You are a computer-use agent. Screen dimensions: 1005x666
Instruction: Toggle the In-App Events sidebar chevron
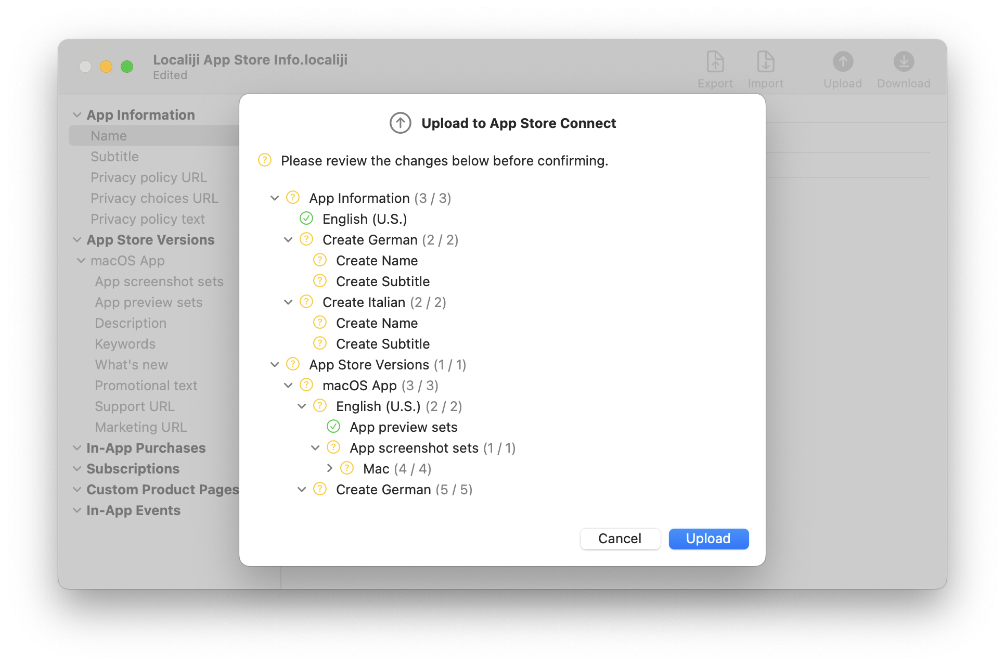[x=77, y=510]
